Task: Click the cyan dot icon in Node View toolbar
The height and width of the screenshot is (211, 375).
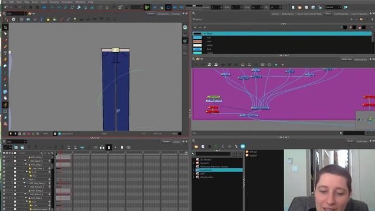Action: pos(276,64)
